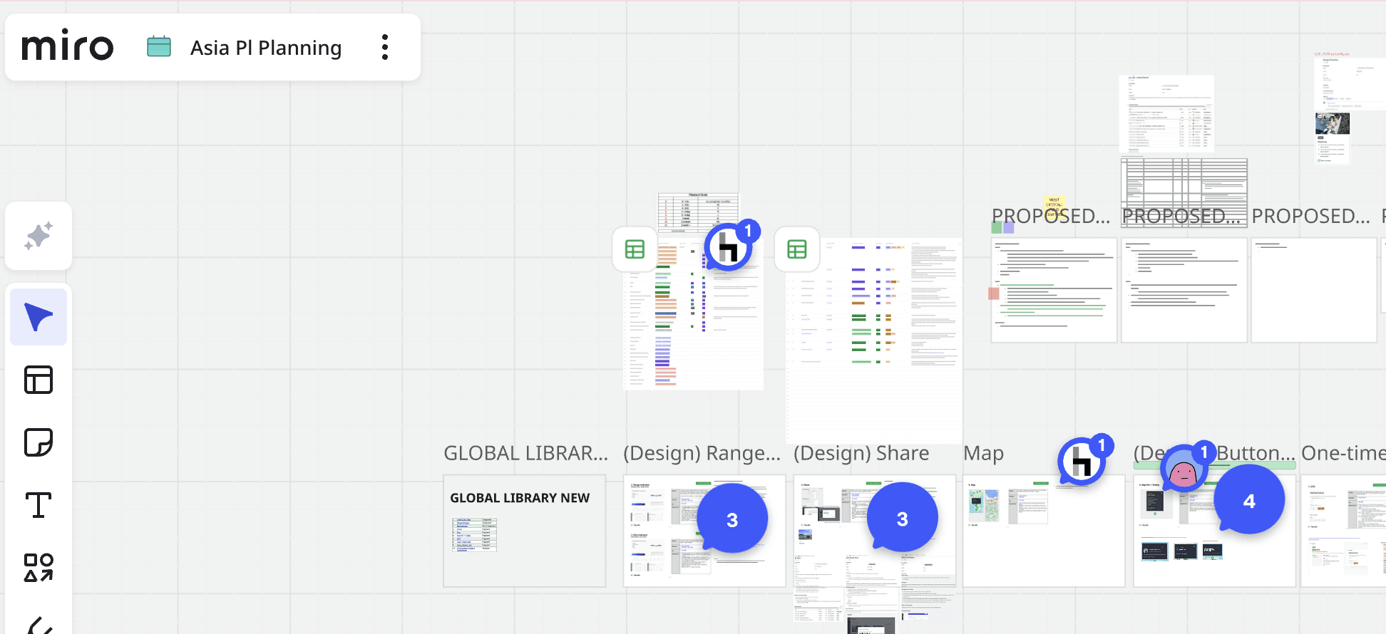
Task: Click the first PROPOSED document frame
Action: coord(1054,290)
